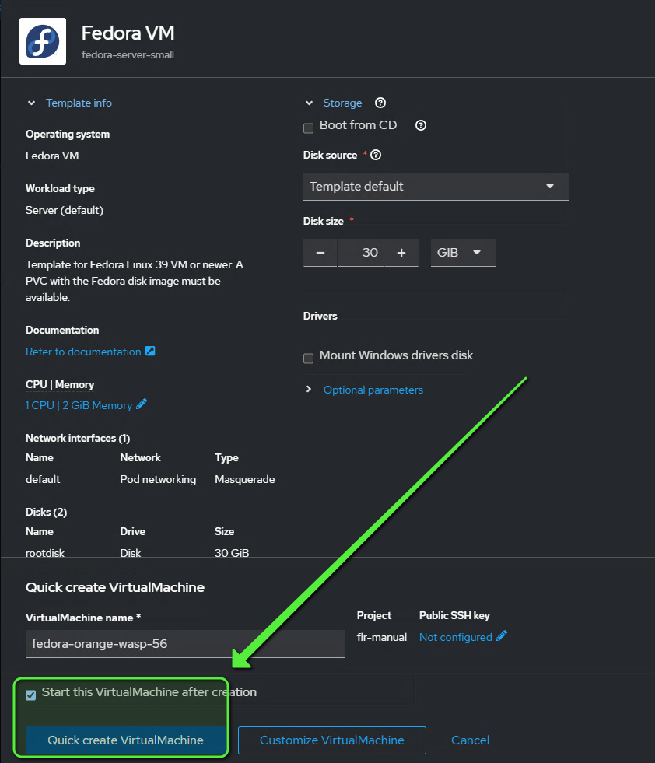655x763 pixels.
Task: Uncheck Start this VirtualMachine after creation
Action: [30, 695]
